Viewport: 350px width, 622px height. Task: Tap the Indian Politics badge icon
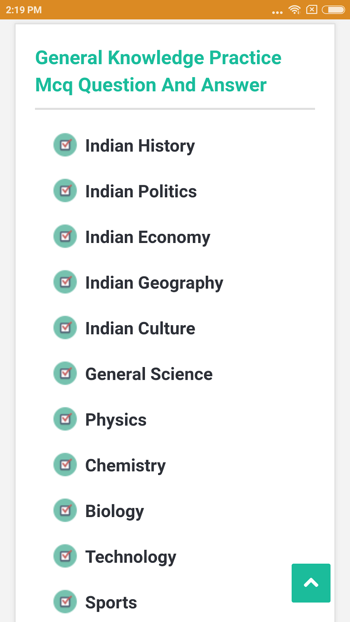point(65,191)
